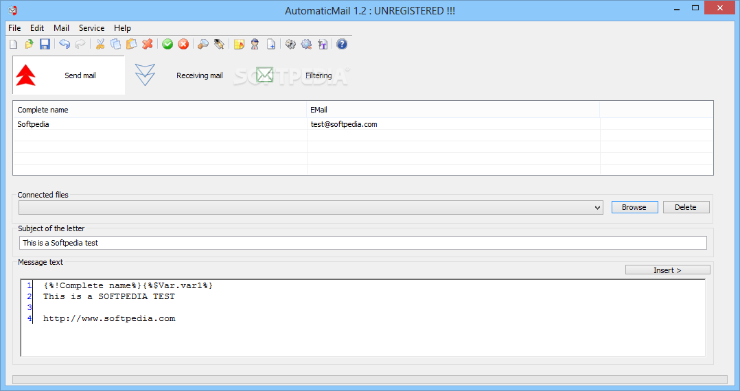Click the blue Help question mark icon
This screenshot has width=740, height=391.
(342, 45)
